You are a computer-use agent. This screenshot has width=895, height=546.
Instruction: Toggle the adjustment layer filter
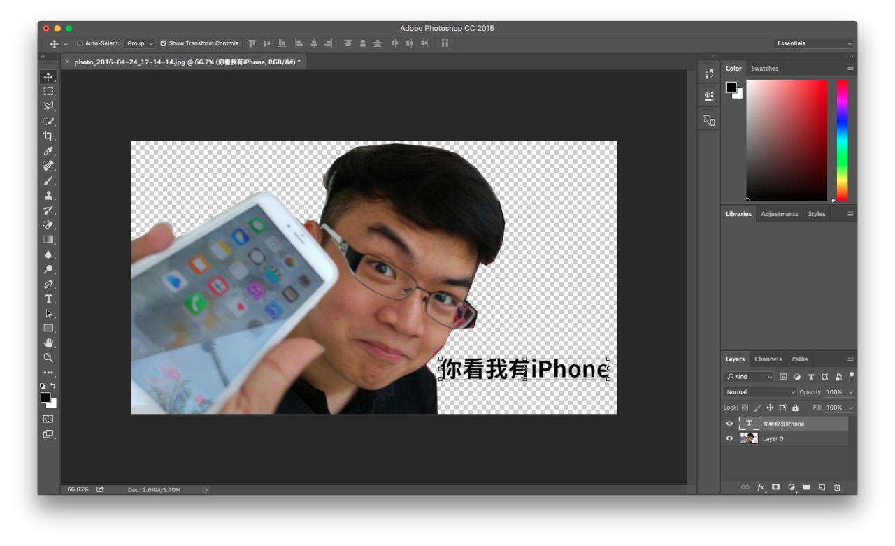[797, 377]
